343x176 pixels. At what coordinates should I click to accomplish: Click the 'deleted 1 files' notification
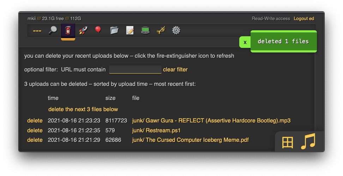click(283, 42)
